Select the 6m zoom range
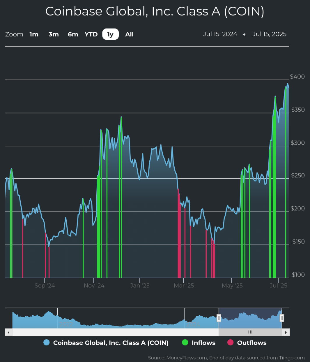The image size is (310, 362). click(x=73, y=34)
